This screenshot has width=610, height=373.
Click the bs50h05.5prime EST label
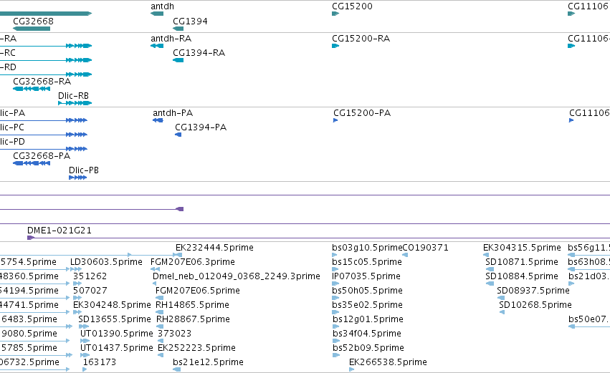[x=367, y=291]
